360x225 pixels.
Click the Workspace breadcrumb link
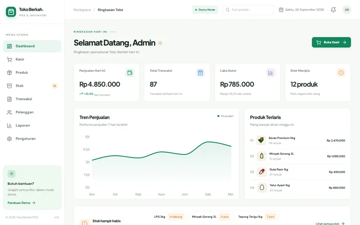(82, 10)
